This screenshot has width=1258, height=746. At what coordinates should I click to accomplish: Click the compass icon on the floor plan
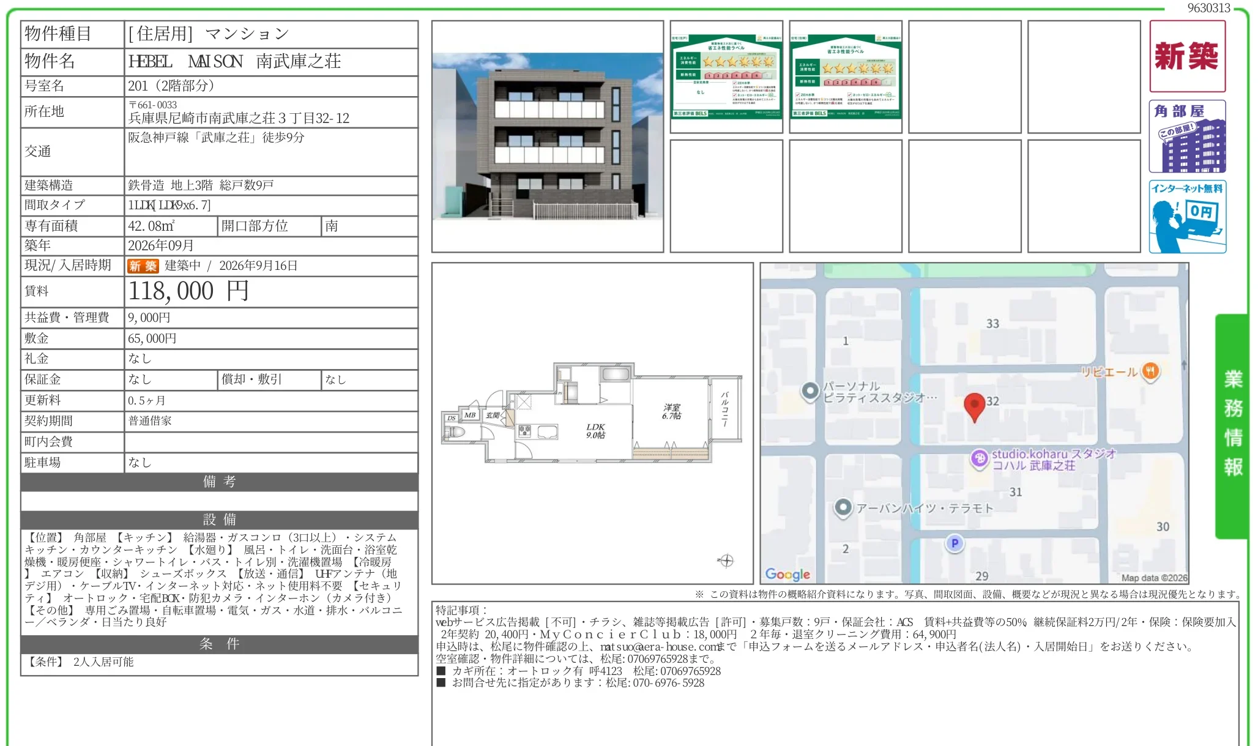pyautogui.click(x=726, y=561)
